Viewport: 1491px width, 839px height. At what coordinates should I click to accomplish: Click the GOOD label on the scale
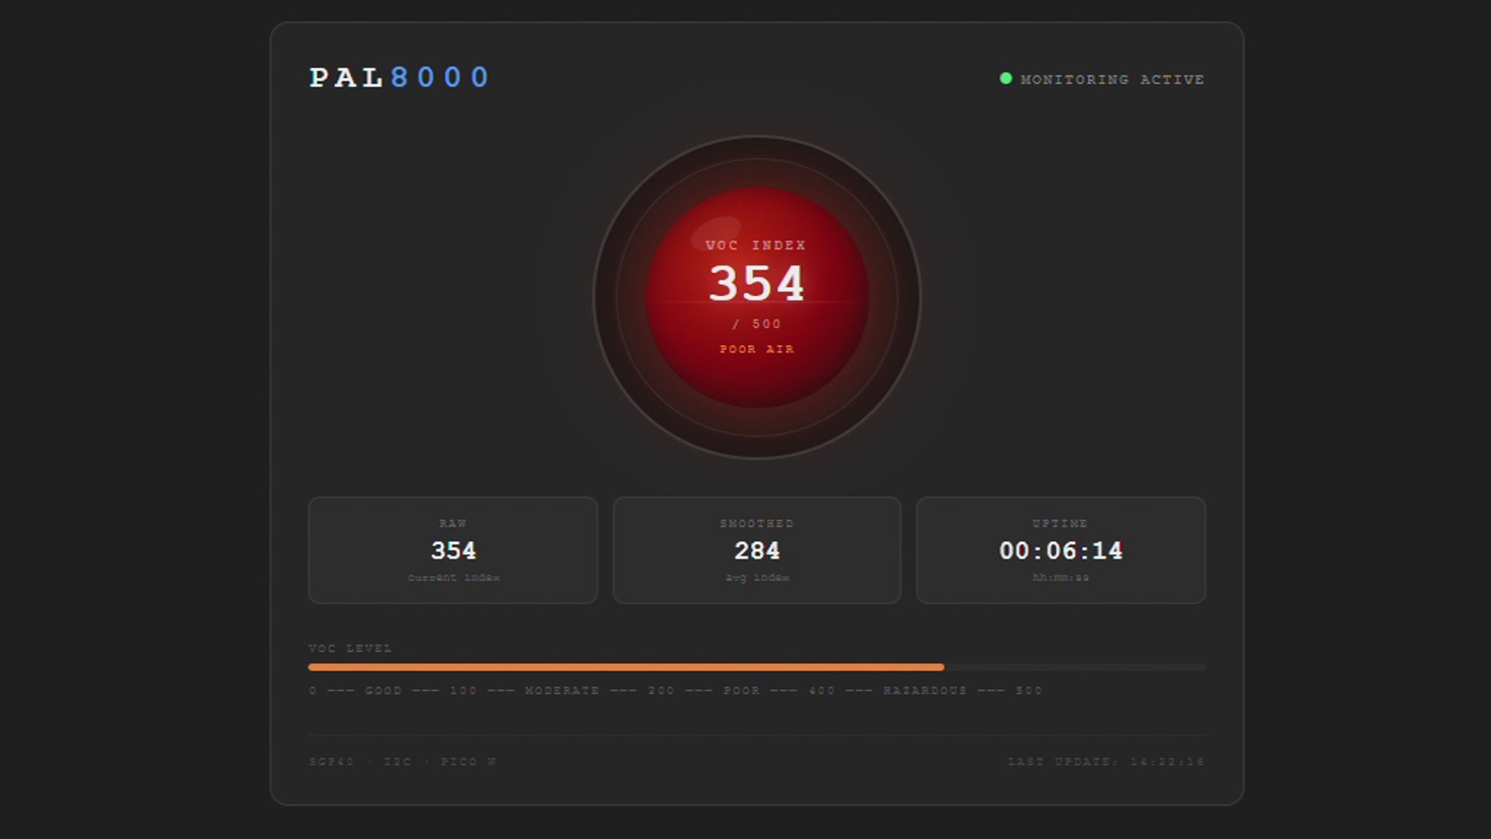pos(384,691)
